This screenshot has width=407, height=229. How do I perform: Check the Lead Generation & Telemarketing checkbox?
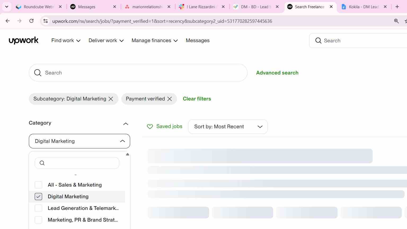pyautogui.click(x=38, y=208)
